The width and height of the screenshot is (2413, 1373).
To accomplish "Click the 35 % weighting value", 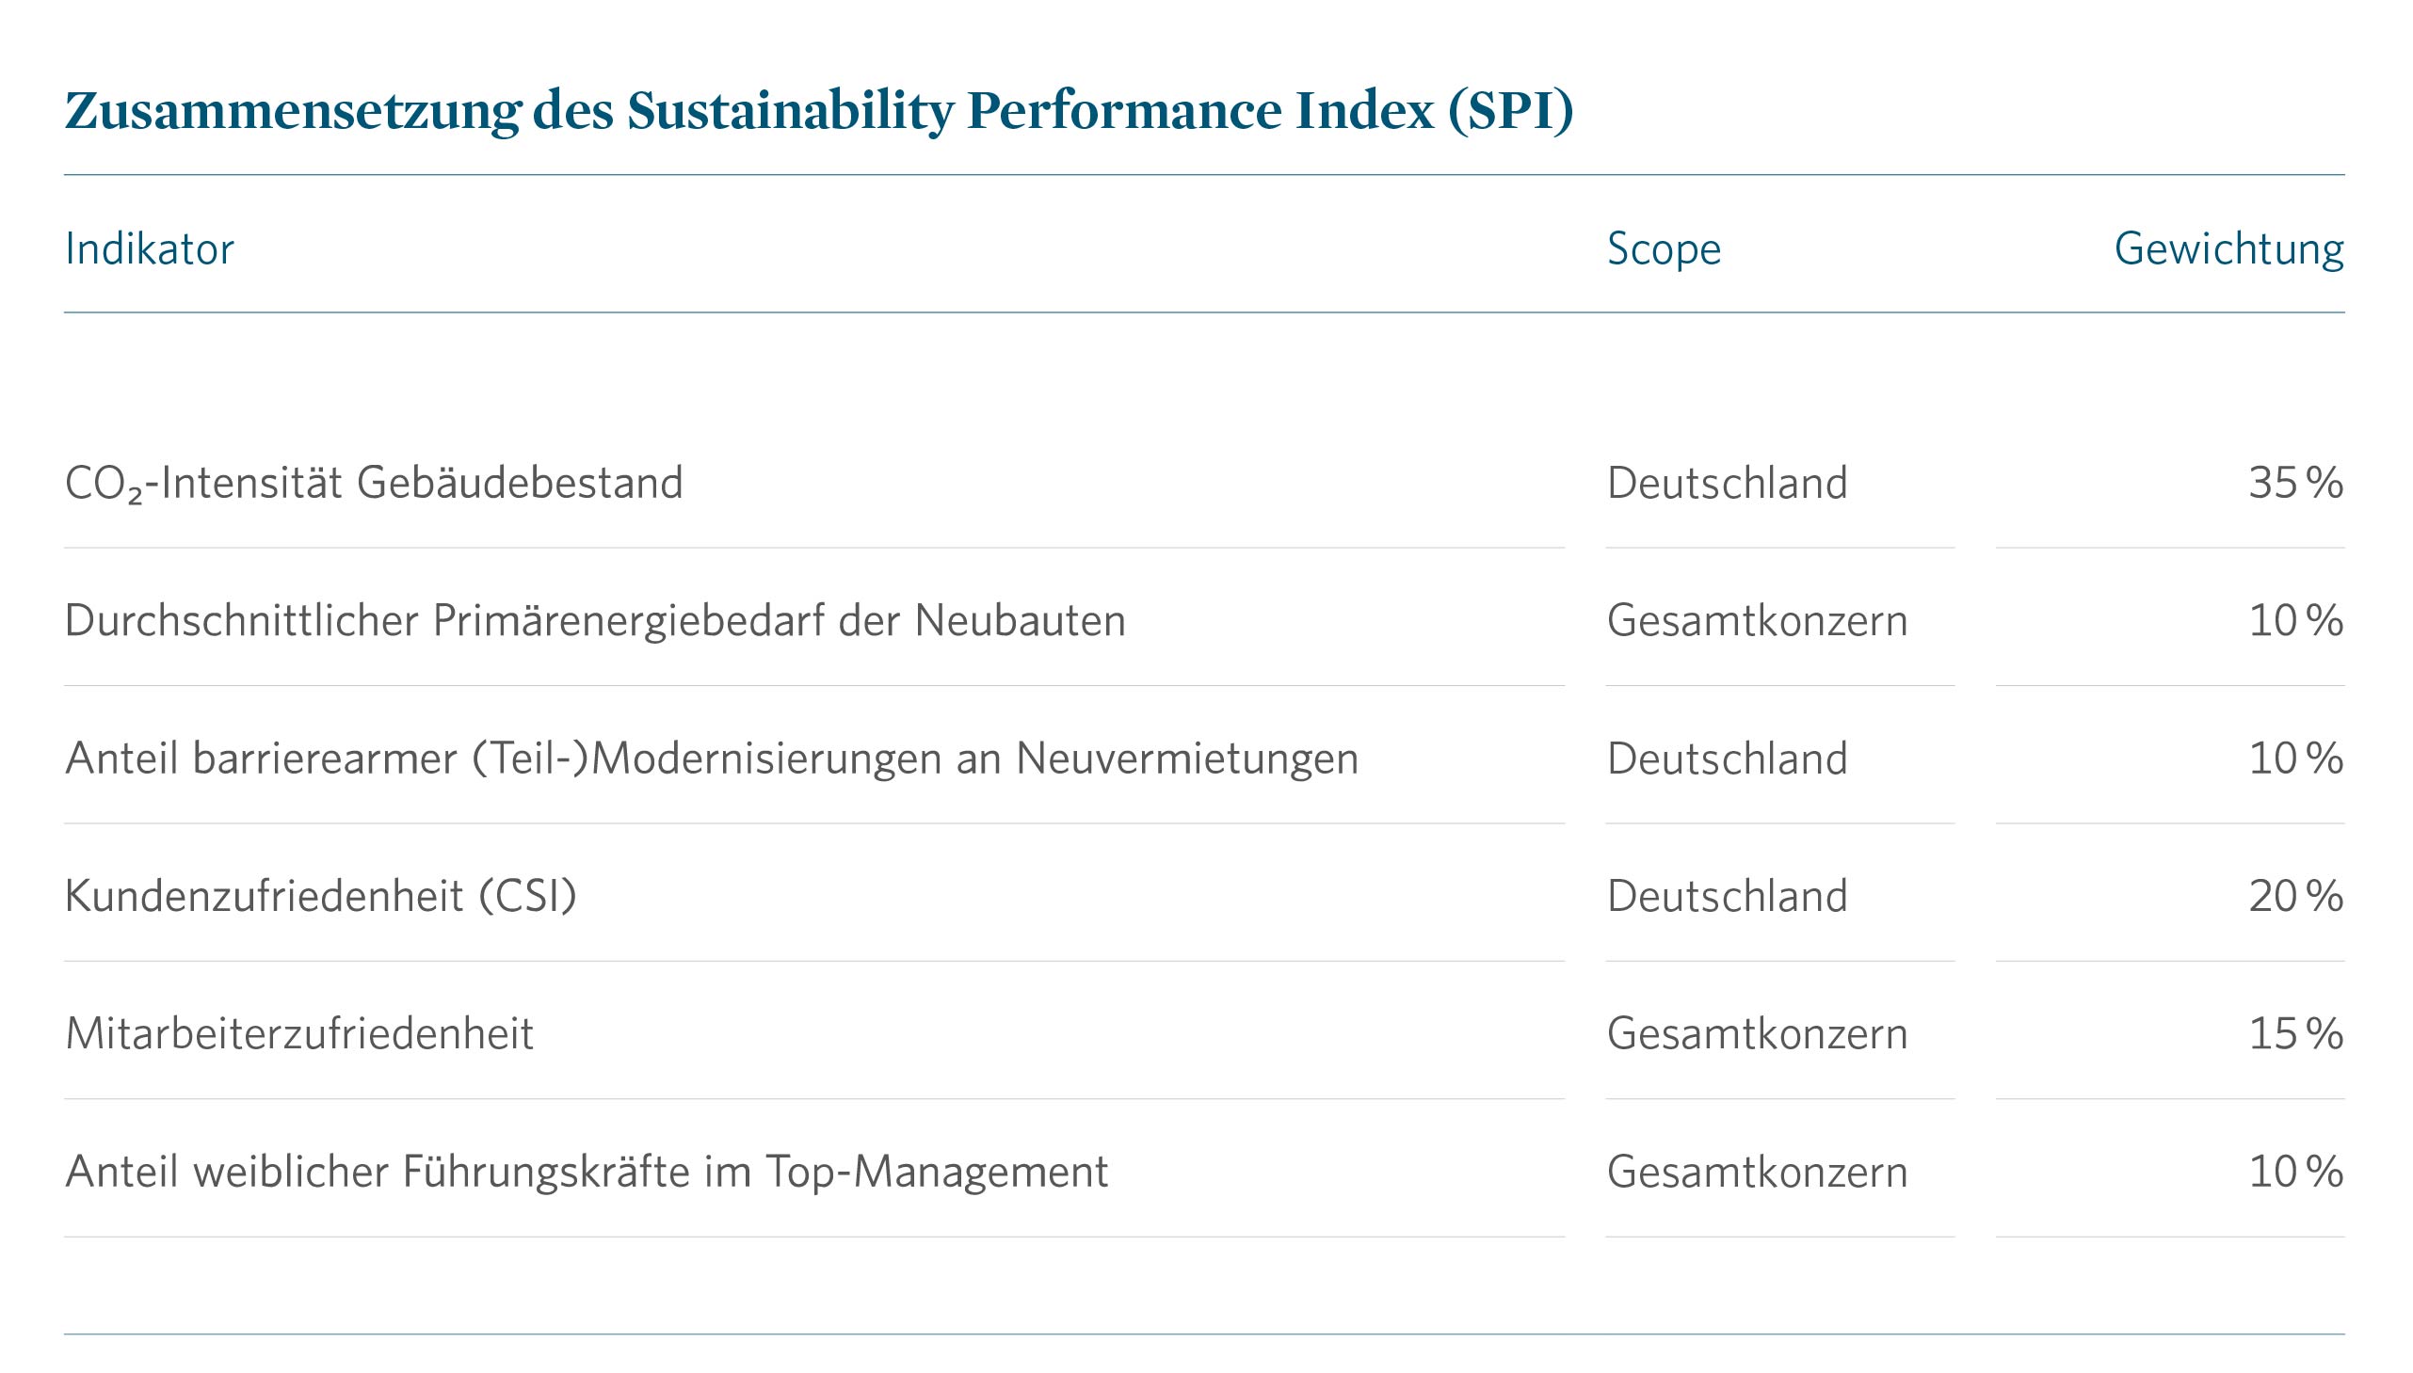I will coord(2294,483).
